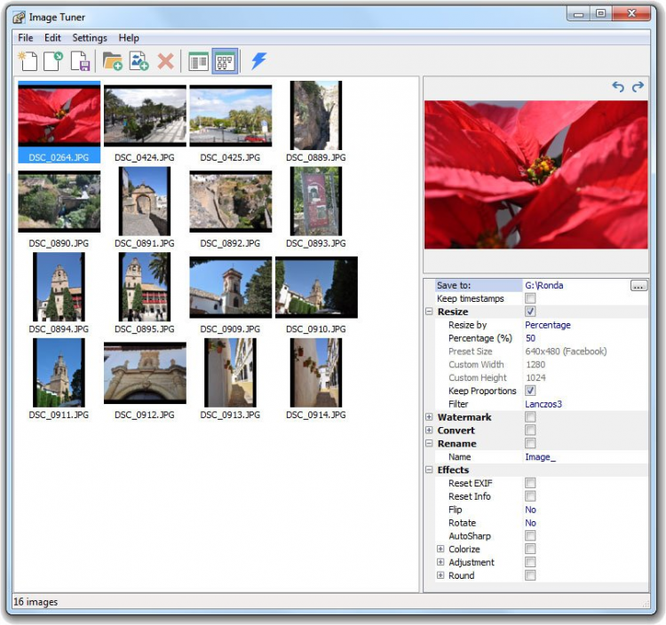The width and height of the screenshot is (666, 625).
Task: Expand the Adjustment options
Action: tap(440, 562)
